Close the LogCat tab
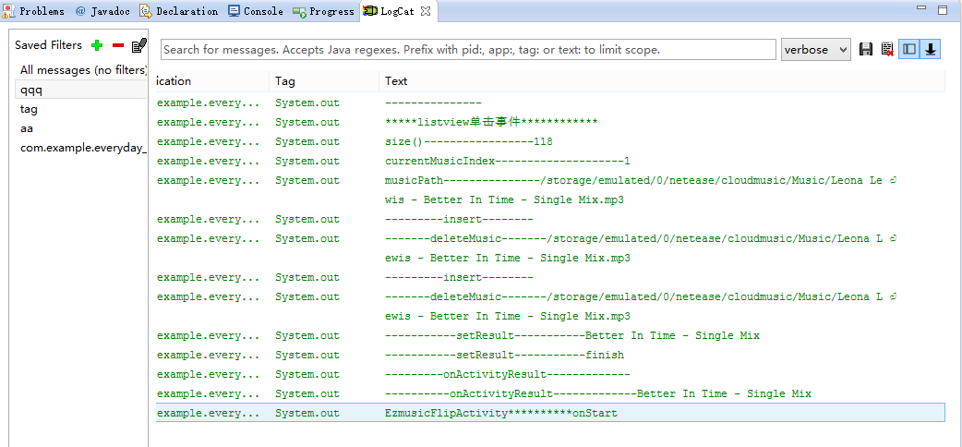This screenshot has height=447, width=962. [426, 11]
